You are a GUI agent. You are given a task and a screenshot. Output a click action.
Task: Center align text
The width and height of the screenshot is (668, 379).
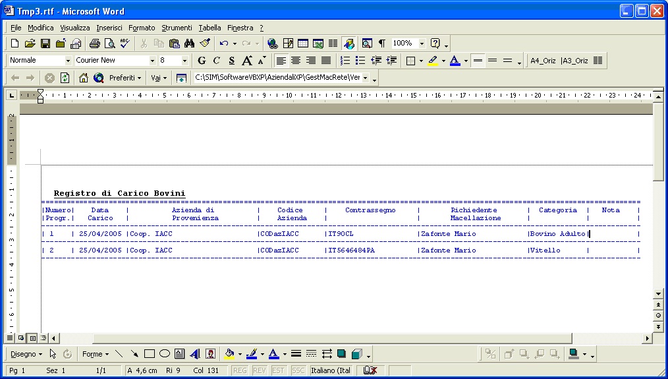[x=296, y=61]
